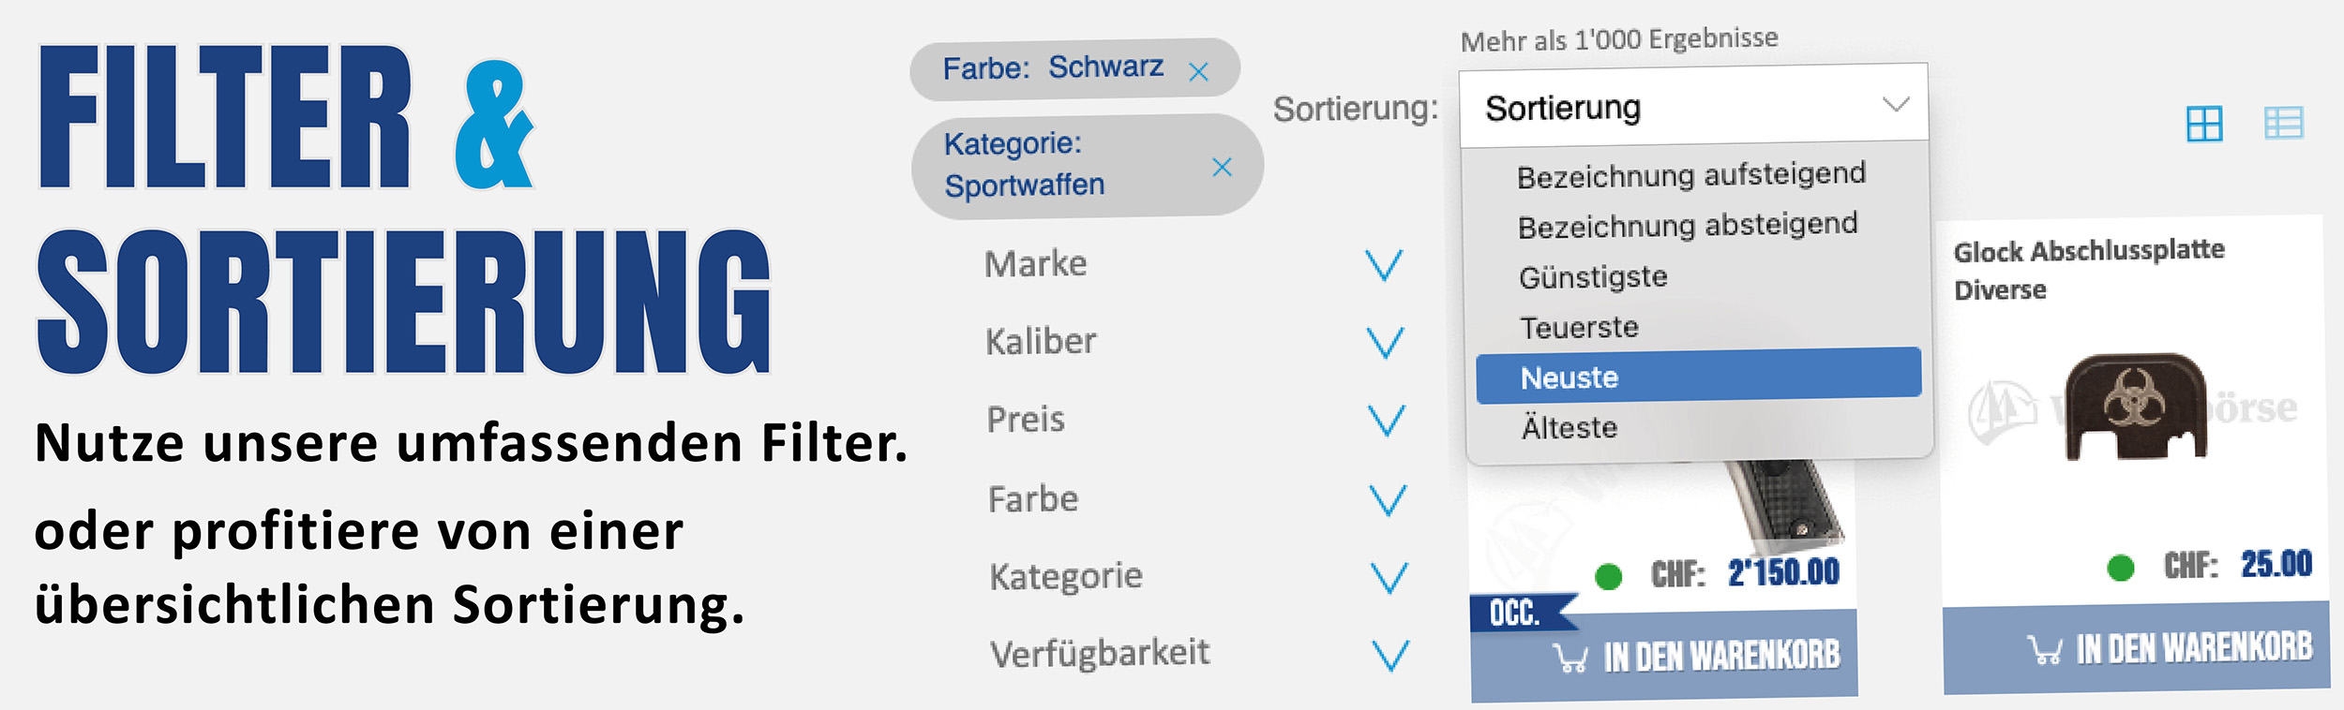Screen dimensions: 2344x710
Task: Expand the Kategorie filter
Action: [1389, 578]
